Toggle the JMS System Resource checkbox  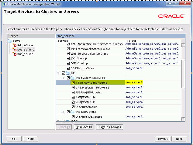point(68,78)
